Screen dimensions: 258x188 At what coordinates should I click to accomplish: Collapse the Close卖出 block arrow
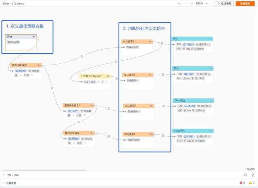[211, 100]
